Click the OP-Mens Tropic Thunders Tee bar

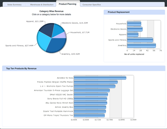[89, 115]
